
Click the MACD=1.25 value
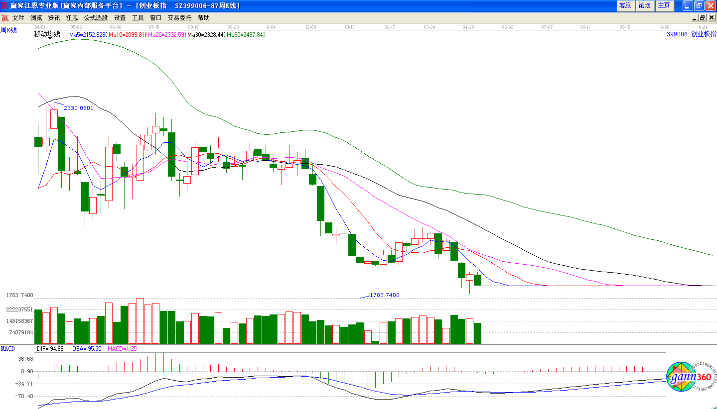122,349
